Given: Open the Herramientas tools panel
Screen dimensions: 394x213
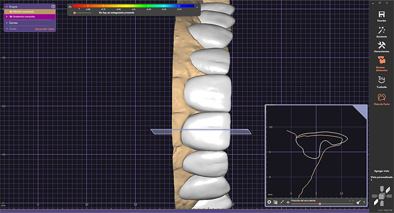Looking at the screenshot, I should 381,48.
